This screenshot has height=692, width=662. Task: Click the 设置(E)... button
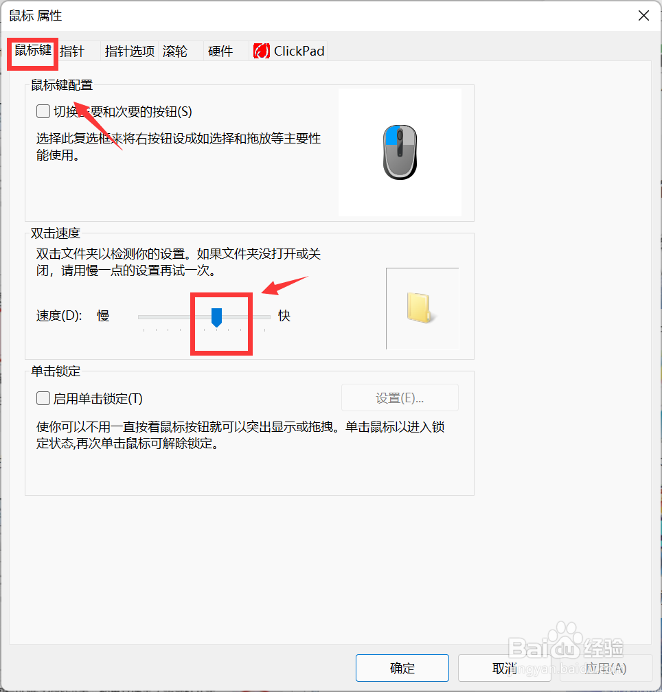point(400,397)
